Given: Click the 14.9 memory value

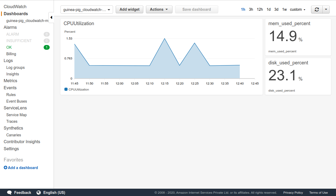Looking at the screenshot, I should [283, 36].
